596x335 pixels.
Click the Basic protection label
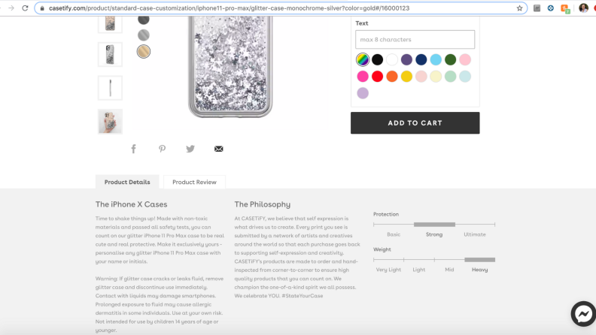point(394,234)
